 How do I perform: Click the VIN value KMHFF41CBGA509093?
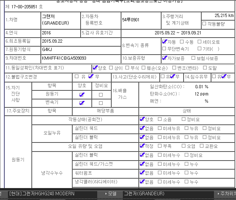64,58
